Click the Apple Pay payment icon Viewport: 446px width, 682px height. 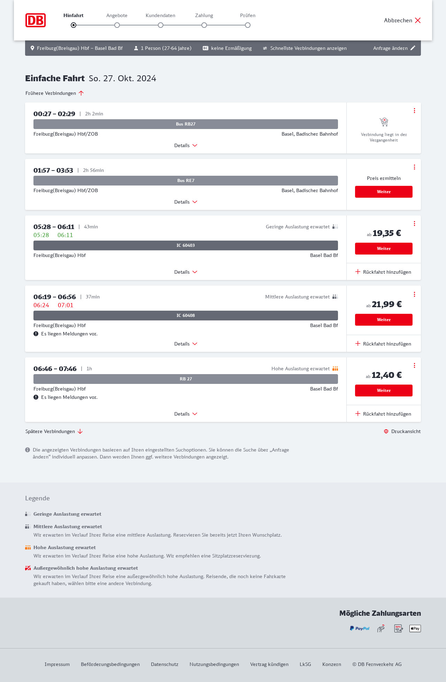coord(415,628)
